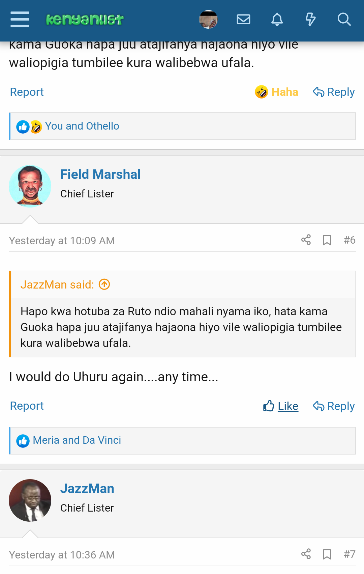The height and width of the screenshot is (574, 364).
Task: Open the permalink for post #6
Action: 350,240
